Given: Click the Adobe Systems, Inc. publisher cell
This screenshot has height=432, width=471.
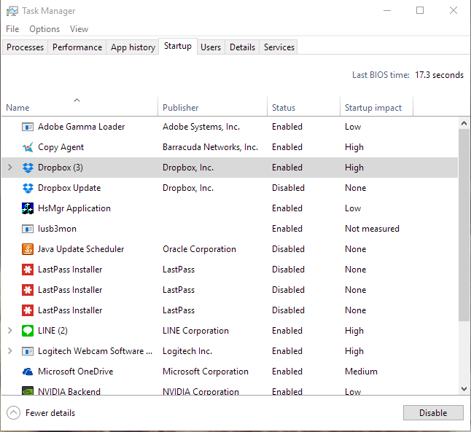Looking at the screenshot, I should pyautogui.click(x=201, y=127).
